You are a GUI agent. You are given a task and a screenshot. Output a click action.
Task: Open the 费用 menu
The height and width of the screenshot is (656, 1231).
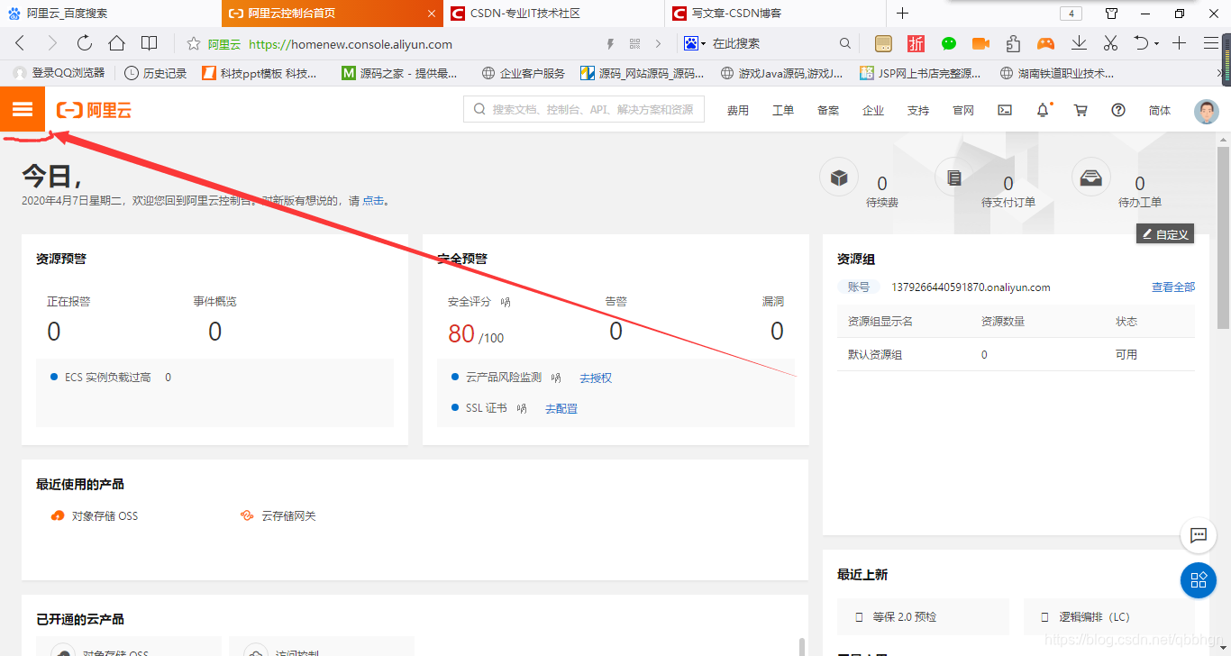(738, 110)
